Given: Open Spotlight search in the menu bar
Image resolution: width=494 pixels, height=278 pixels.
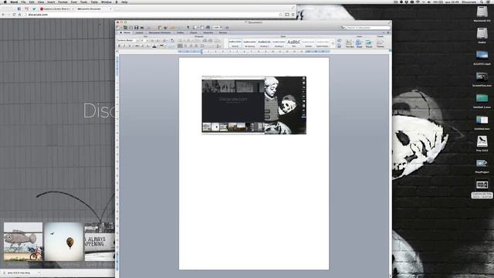Looking at the screenshot, I should 482,2.
